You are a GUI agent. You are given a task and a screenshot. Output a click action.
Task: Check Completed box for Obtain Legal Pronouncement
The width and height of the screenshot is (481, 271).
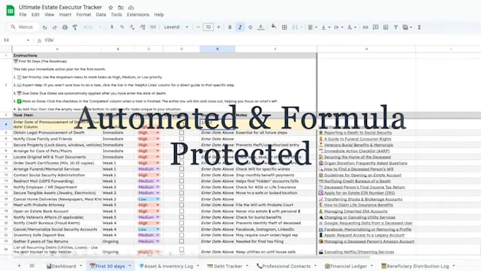[182, 132]
